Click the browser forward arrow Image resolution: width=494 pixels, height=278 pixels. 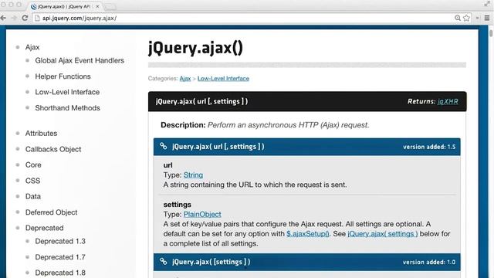[x=14, y=18]
